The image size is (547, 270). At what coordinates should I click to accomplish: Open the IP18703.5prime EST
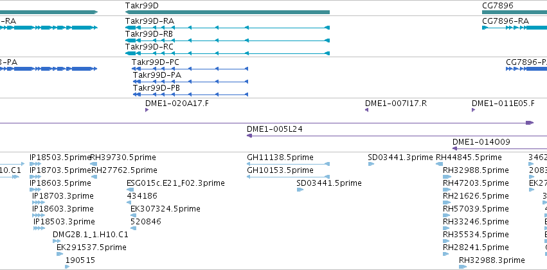coord(35,177)
